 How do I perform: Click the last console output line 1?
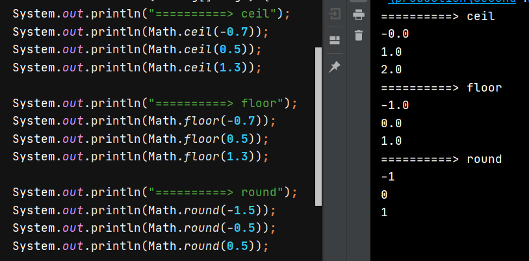click(x=384, y=212)
